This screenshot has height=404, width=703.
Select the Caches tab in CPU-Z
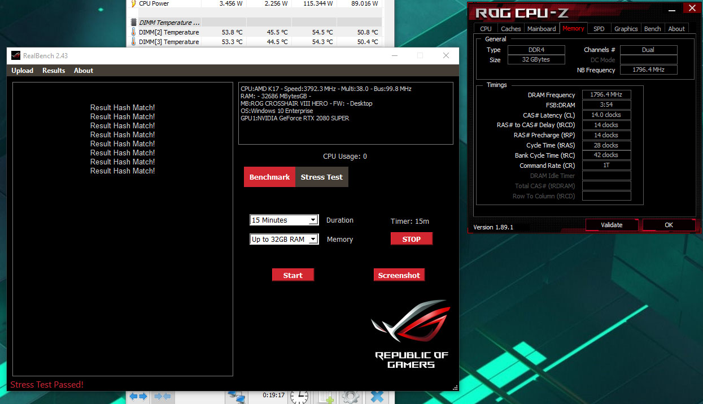[511, 28]
